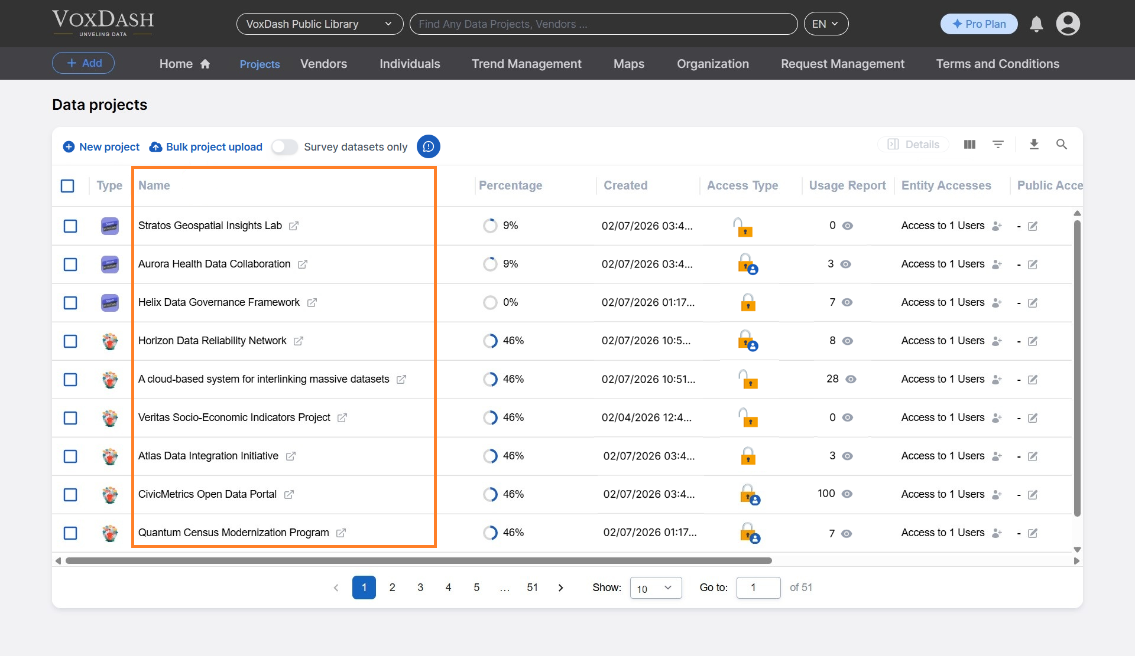Select the column layout icon

tap(969, 144)
